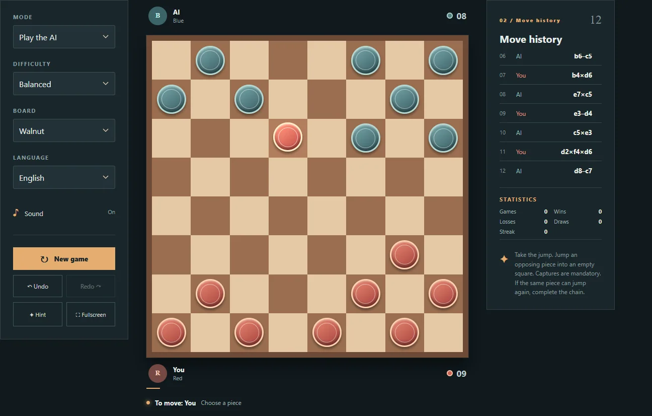This screenshot has width=652, height=416.
Task: Select the red piece on square d6
Action: click(288, 137)
